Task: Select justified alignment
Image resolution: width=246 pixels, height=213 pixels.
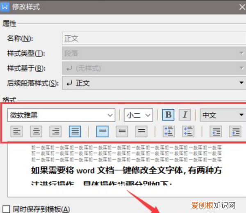Action: point(75,131)
